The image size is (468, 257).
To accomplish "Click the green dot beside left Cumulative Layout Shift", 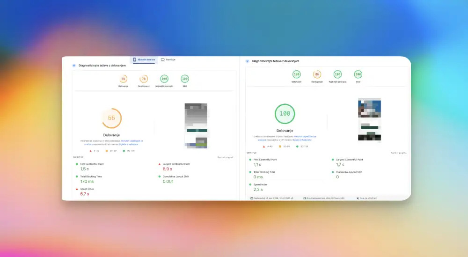I will 160,176.
